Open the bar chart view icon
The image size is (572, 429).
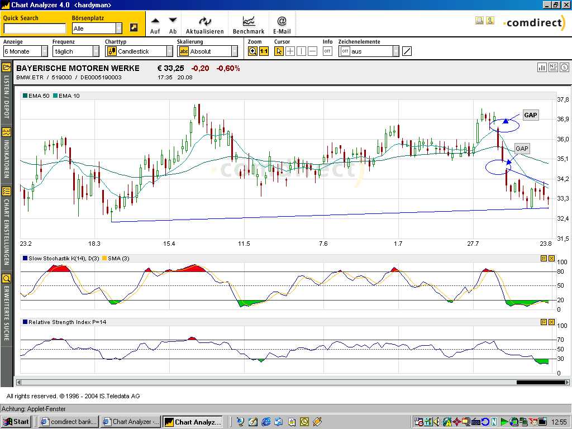coord(542,67)
